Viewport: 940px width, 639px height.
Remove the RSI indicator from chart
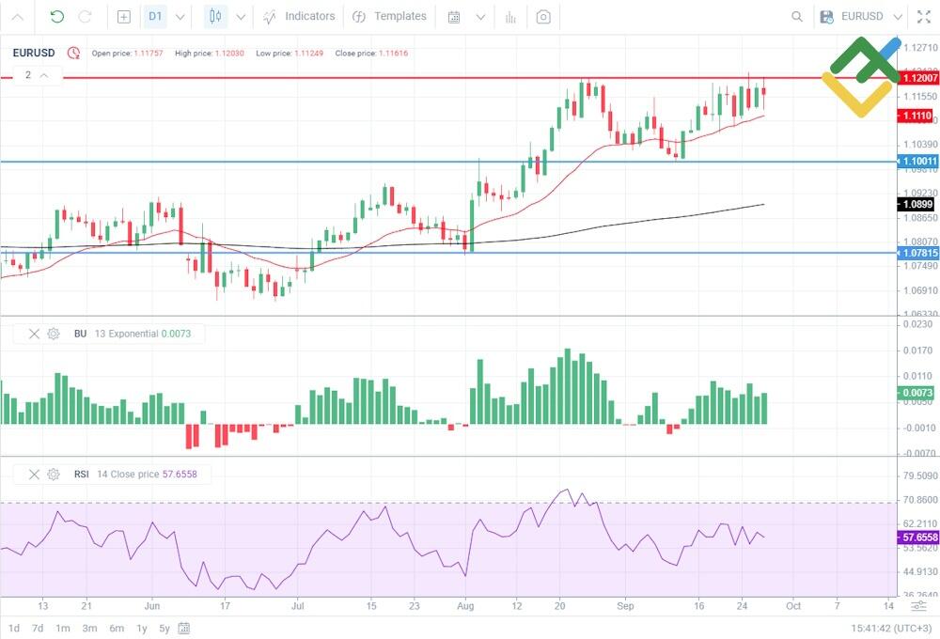34,475
